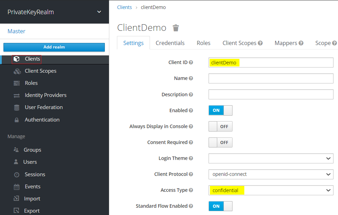Open the Client Scopes tab
Viewport: 338px width, 215px height.
(x=239, y=43)
